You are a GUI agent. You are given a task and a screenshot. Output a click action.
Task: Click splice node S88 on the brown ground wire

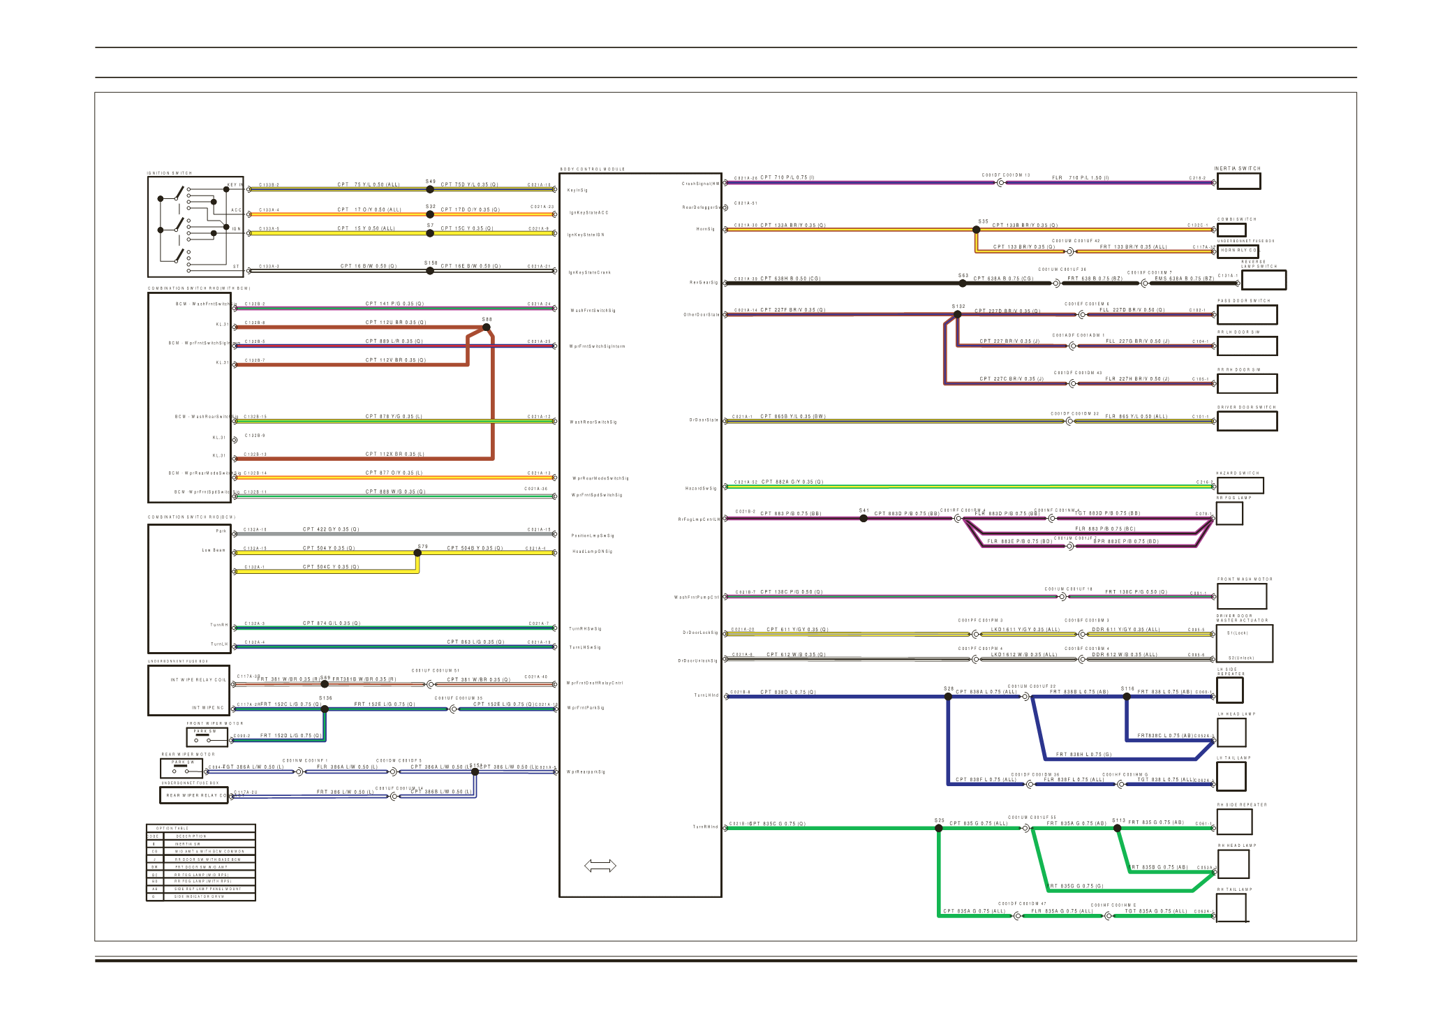pos(487,327)
